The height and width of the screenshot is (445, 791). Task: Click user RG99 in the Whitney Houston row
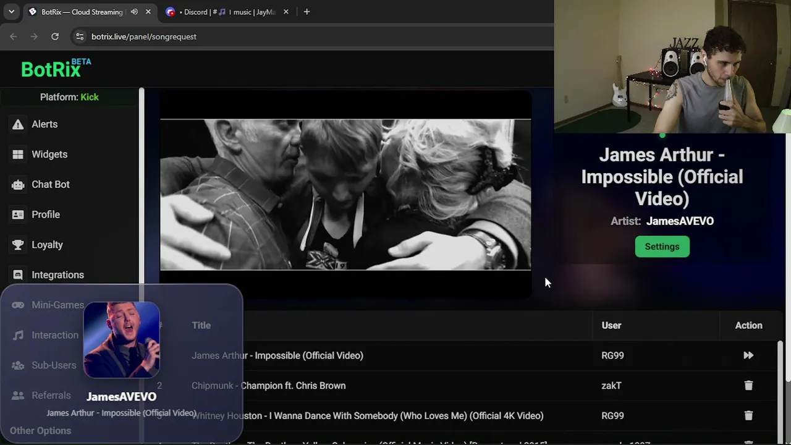(x=612, y=416)
